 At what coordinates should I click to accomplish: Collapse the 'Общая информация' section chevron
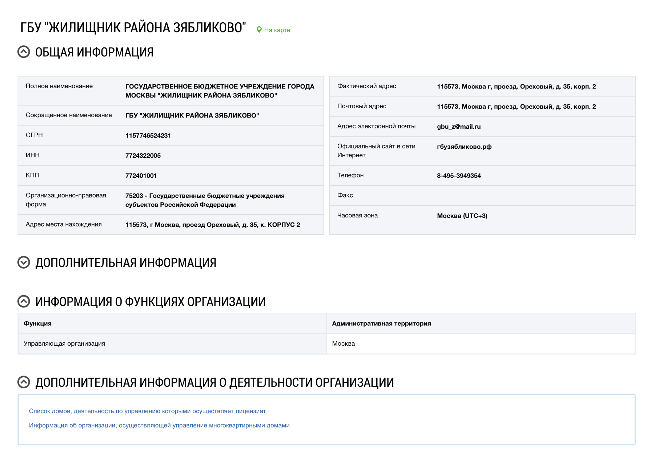(24, 52)
